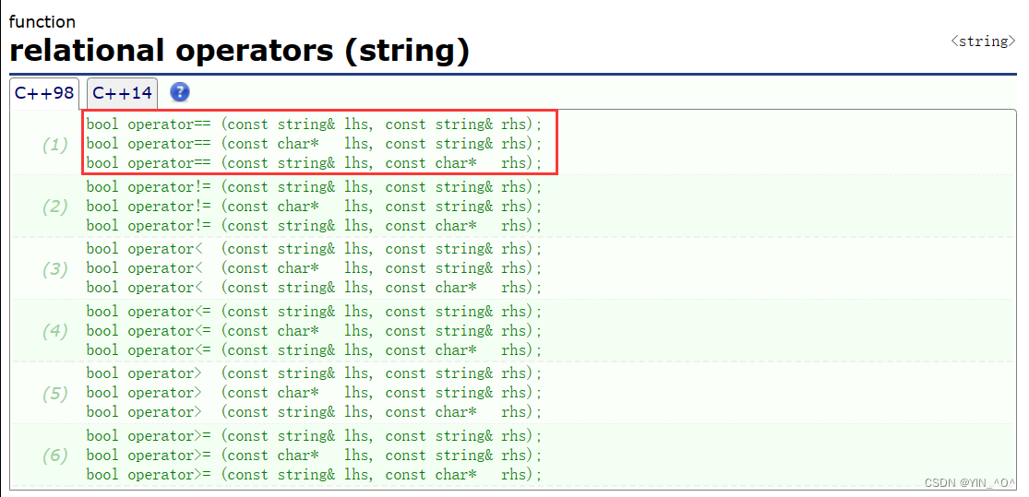Click operator== line with const char* lhs
This screenshot has width=1029, height=497.
(x=314, y=144)
